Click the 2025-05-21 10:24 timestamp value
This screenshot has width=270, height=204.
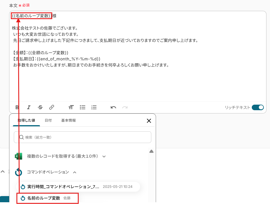(x=118, y=187)
